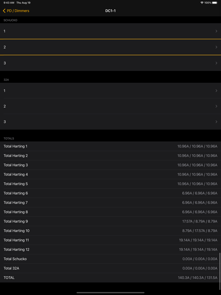Screen dimensions: 221x295
Task: Tap Total Harting 10 value 8.79A / 17.57A / 8.79A
Action: (x=200, y=231)
